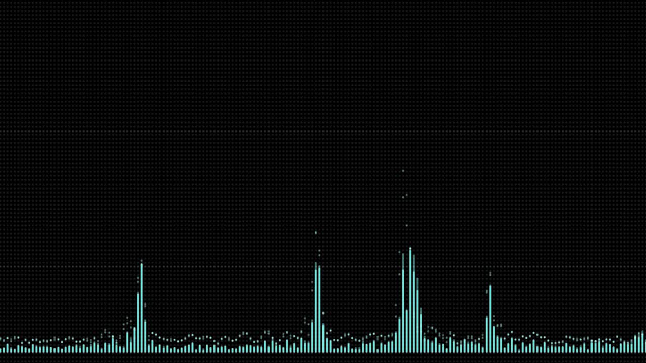
Task: Click the short bar left of second peak
Action: (x=312, y=337)
